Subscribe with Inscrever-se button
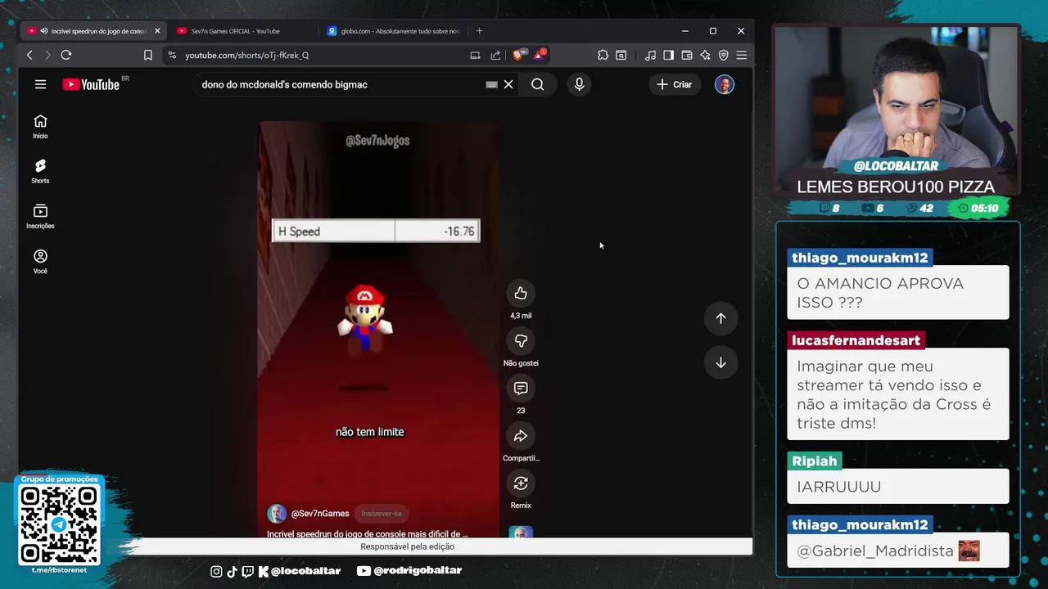 click(382, 514)
